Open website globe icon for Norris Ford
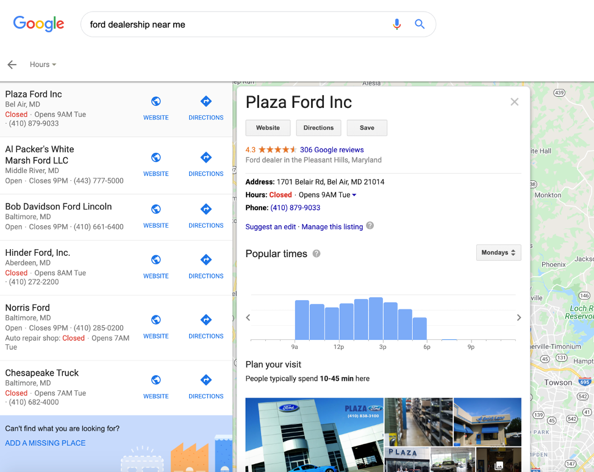Viewport: 594px width, 472px height. (x=156, y=320)
